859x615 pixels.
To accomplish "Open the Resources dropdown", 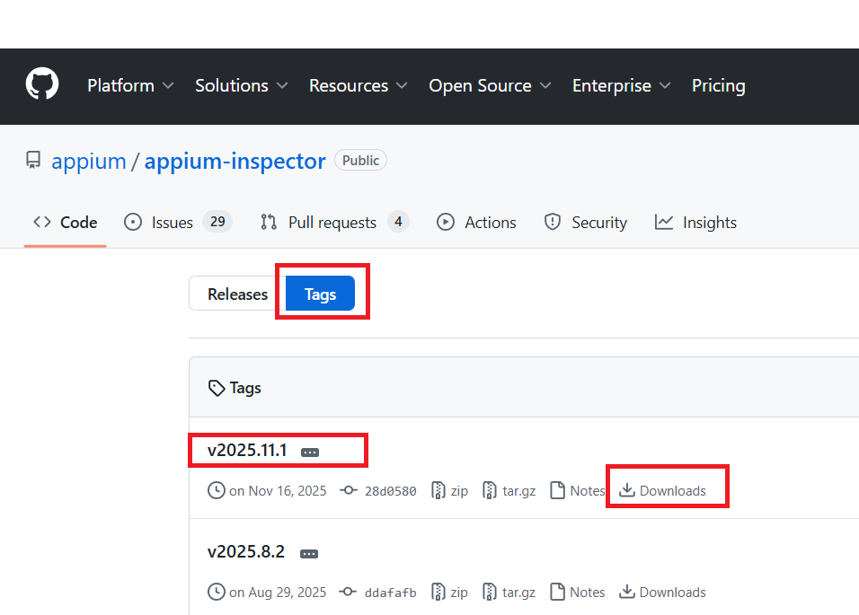I will pyautogui.click(x=358, y=86).
